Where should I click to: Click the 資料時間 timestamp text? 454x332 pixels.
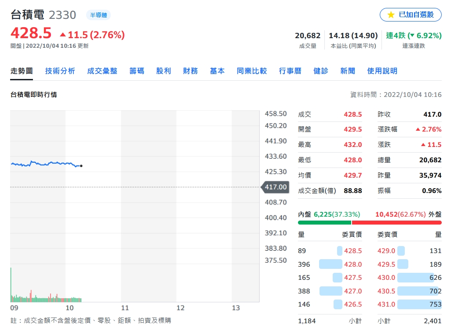(x=396, y=94)
